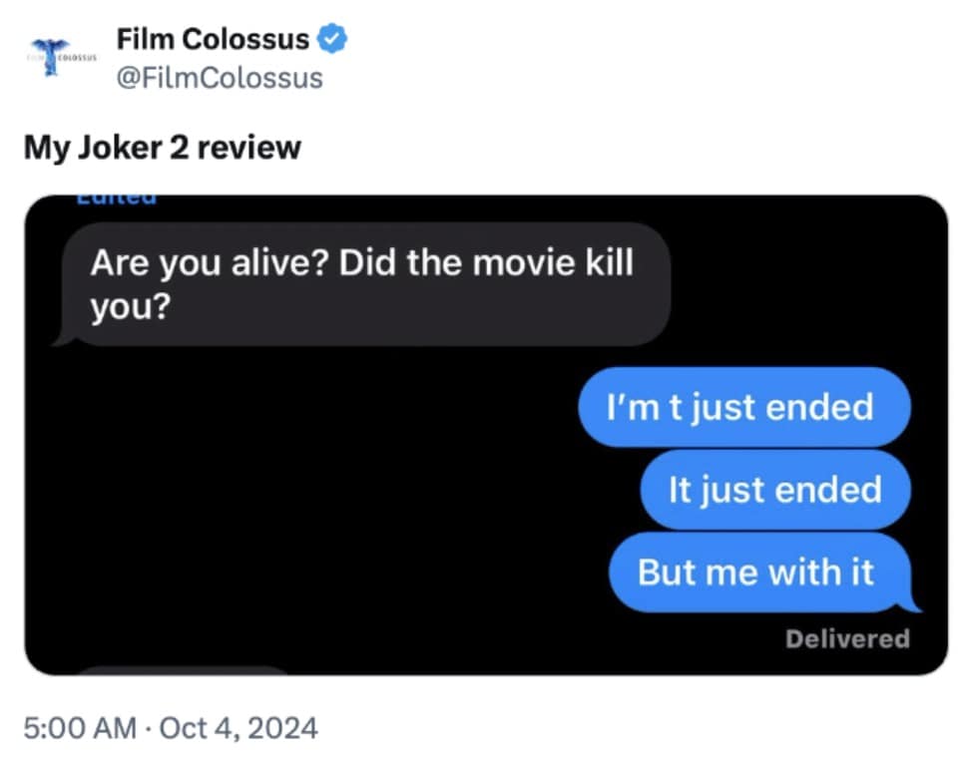Click the blue checkmark to view verification info
The height and width of the screenshot is (762, 966).
pos(329,38)
